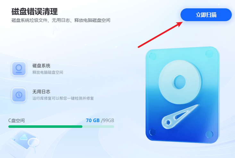Select the 无用日志 clock icon
The width and height of the screenshot is (235, 158).
pyautogui.click(x=19, y=95)
